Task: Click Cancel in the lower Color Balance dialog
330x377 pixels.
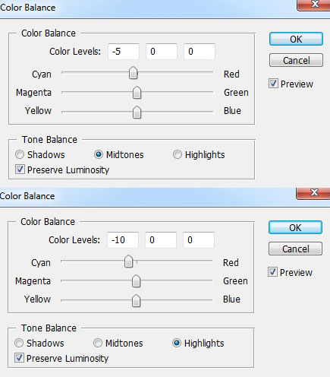Action: [x=295, y=249]
